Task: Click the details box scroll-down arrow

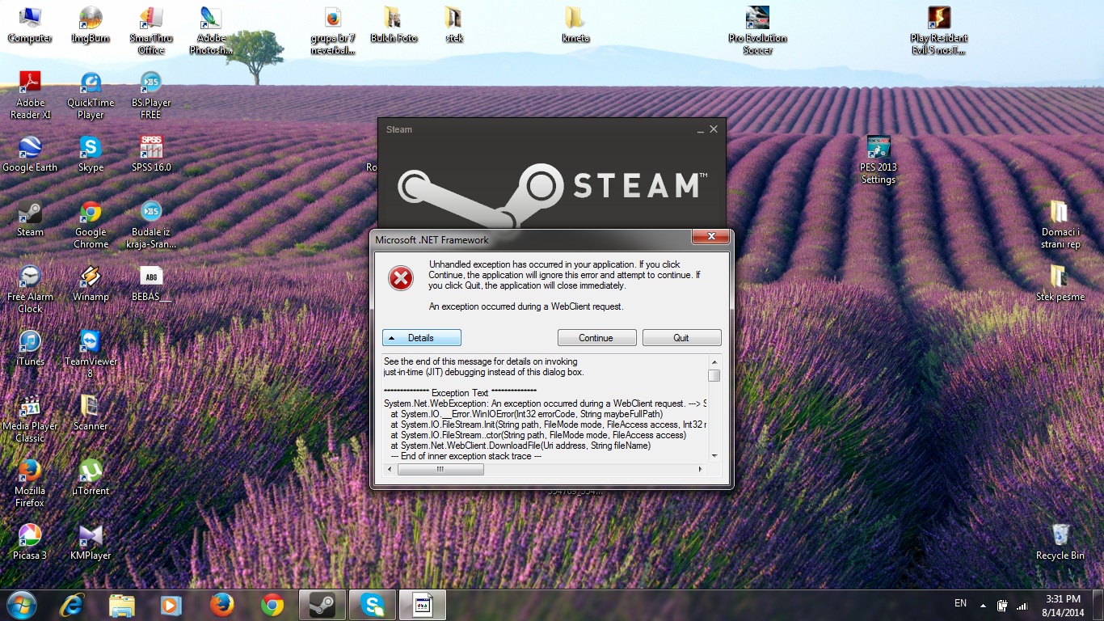Action: pos(714,456)
